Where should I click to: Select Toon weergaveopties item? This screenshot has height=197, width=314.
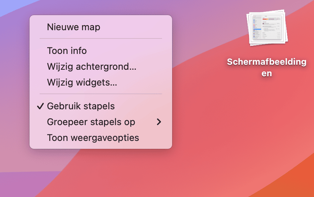point(101,138)
